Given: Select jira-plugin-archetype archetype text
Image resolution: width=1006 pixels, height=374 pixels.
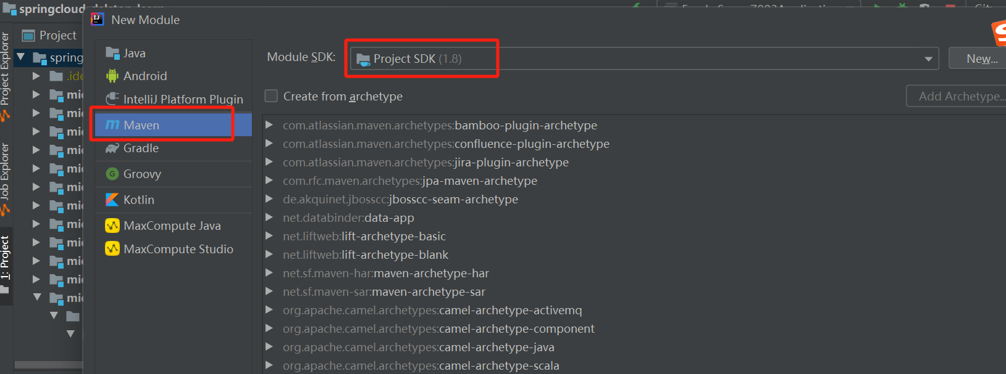Looking at the screenshot, I should (x=425, y=162).
